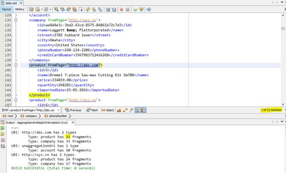The height and width of the screenshot is (173, 286).
Task: Close the data.xml tab
Action: pos(21,3)
